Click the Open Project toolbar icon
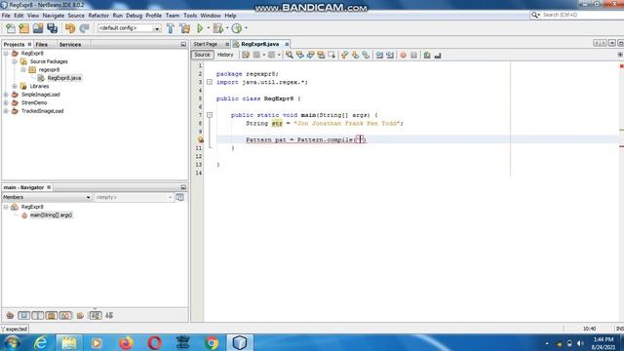The image size is (624, 351). [x=38, y=28]
